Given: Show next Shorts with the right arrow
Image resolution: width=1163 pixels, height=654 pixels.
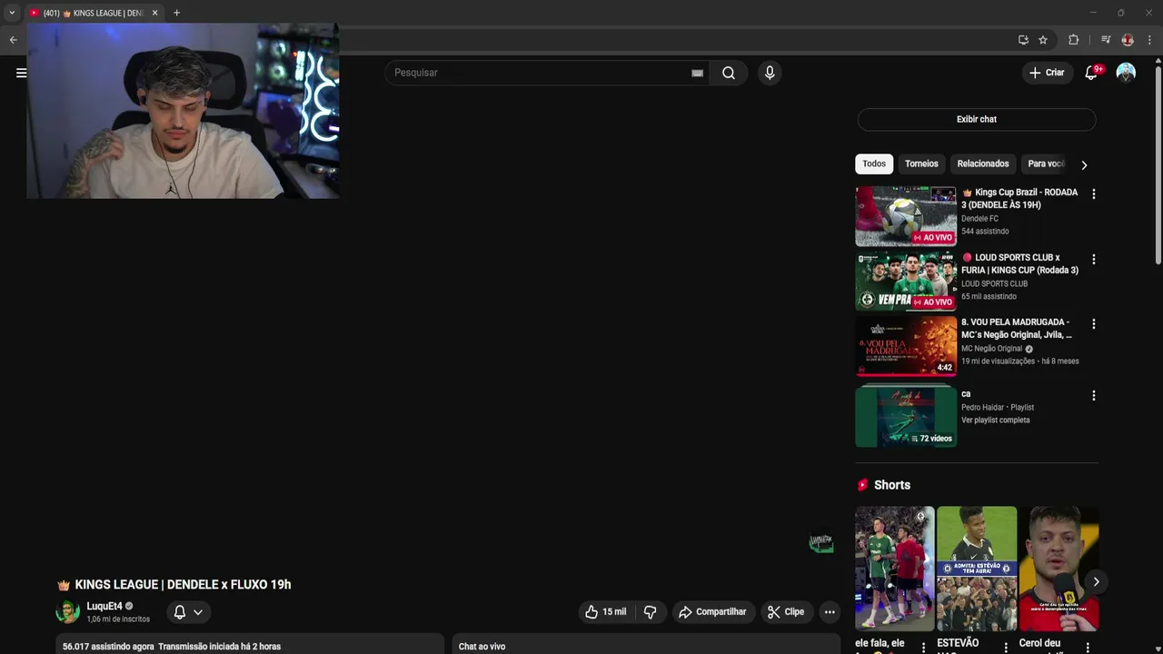Looking at the screenshot, I should coord(1096,582).
